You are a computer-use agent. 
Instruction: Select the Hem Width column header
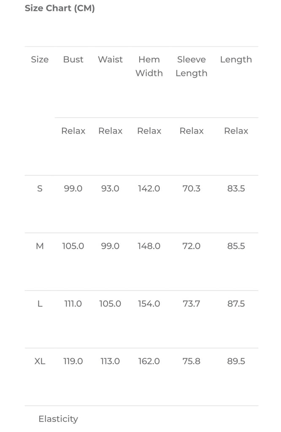click(149, 66)
